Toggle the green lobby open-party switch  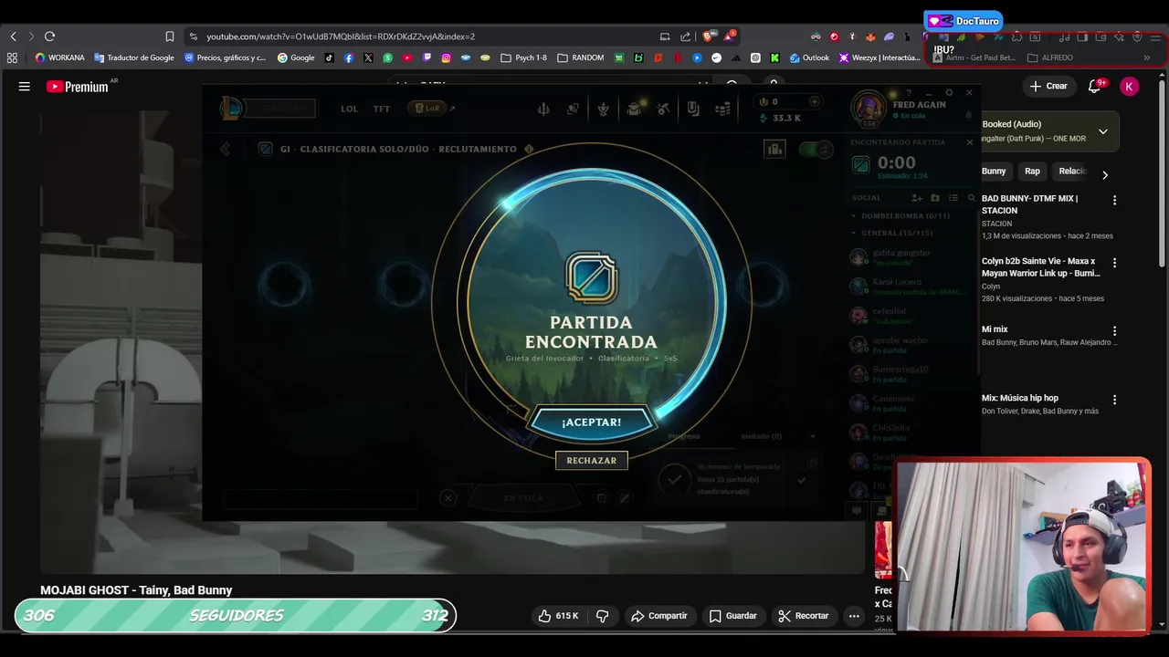click(x=816, y=149)
